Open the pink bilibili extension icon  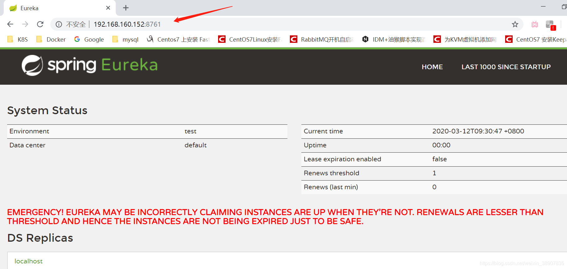coord(535,24)
